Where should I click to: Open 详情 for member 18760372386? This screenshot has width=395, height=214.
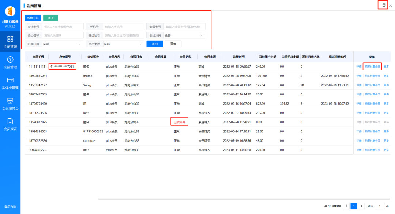[359, 140]
